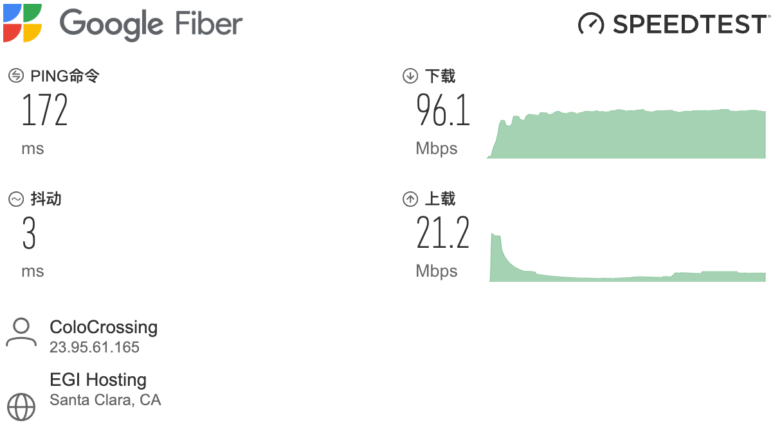773x434 pixels.
Task: Select the ColoCrossing provider name
Action: [104, 327]
